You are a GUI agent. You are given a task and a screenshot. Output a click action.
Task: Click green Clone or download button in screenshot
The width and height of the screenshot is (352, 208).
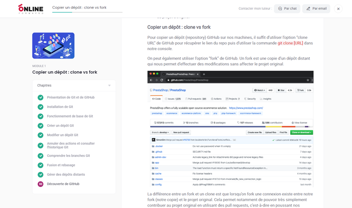(x=301, y=133)
